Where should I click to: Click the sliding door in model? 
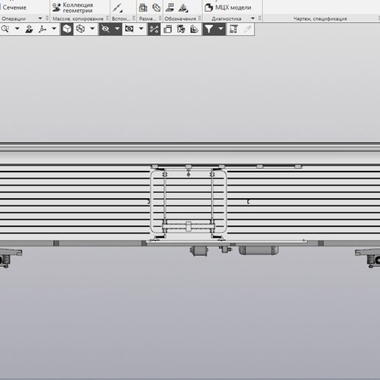click(189, 201)
